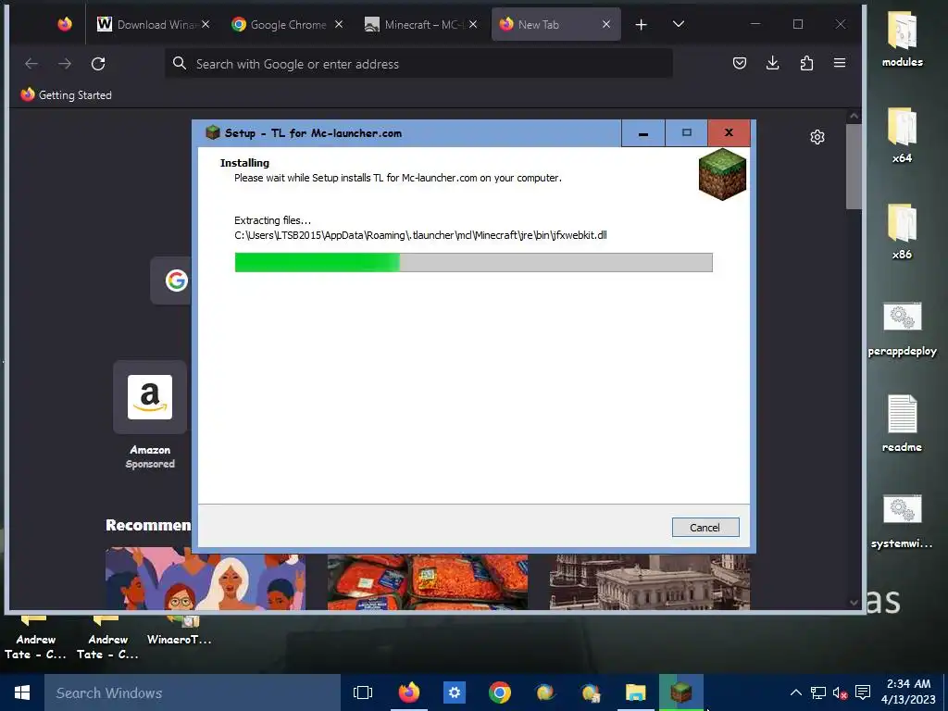The width and height of the screenshot is (948, 711).
Task: Close the Minecraft tab in Firefox
Action: [473, 24]
